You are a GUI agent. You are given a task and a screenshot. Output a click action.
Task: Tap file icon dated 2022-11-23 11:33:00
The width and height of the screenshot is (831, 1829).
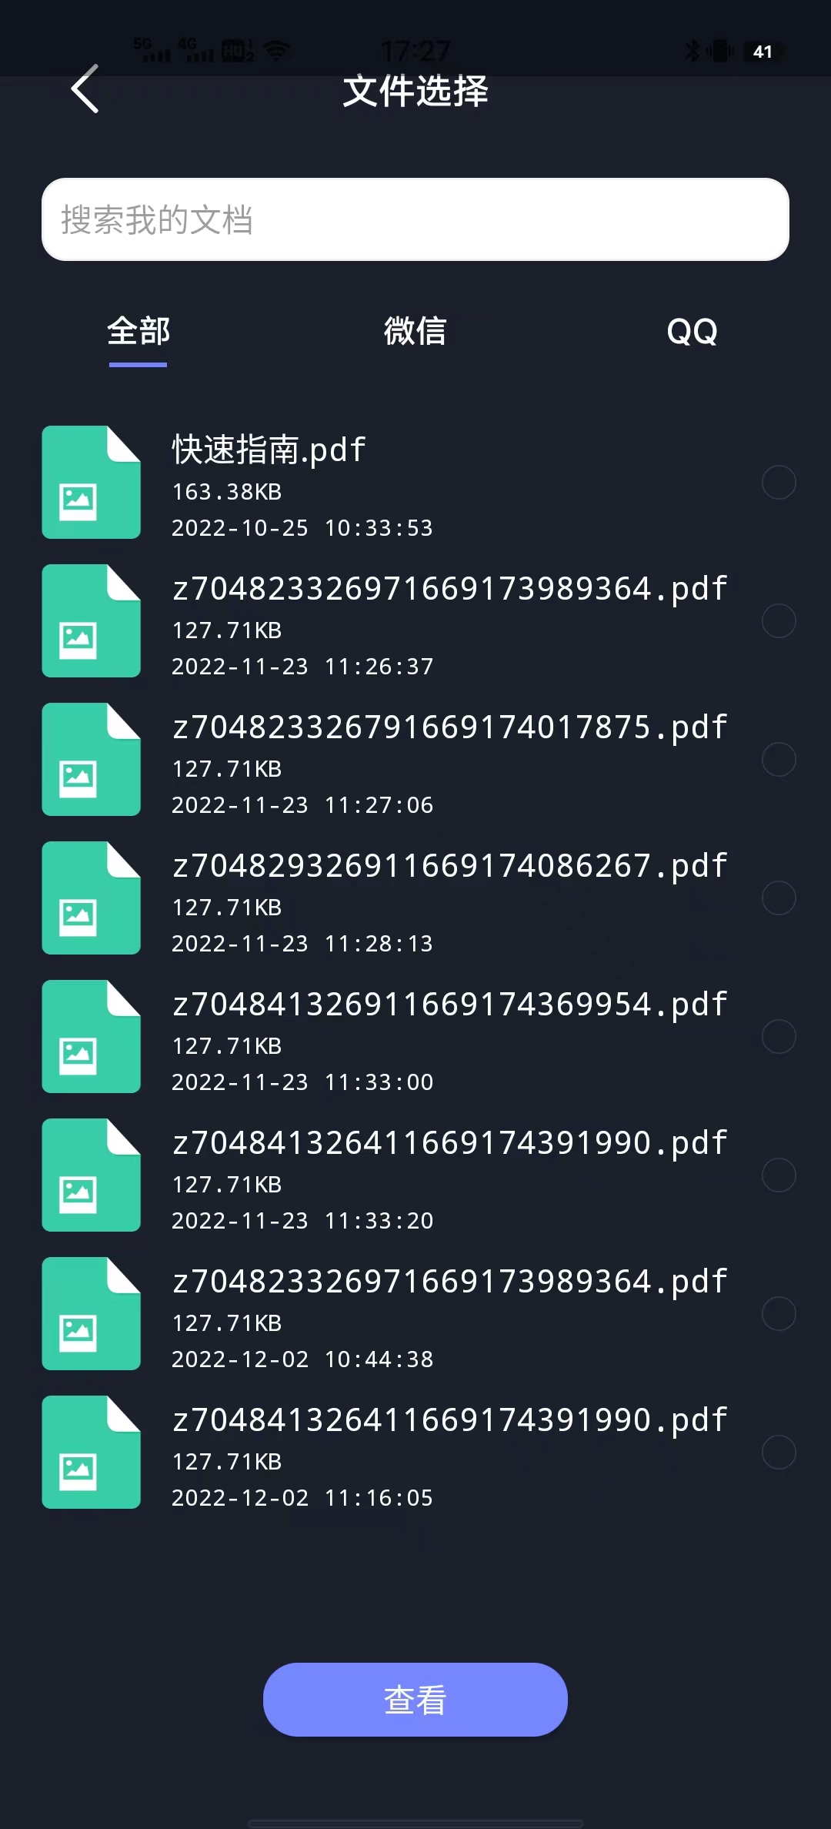(91, 1036)
